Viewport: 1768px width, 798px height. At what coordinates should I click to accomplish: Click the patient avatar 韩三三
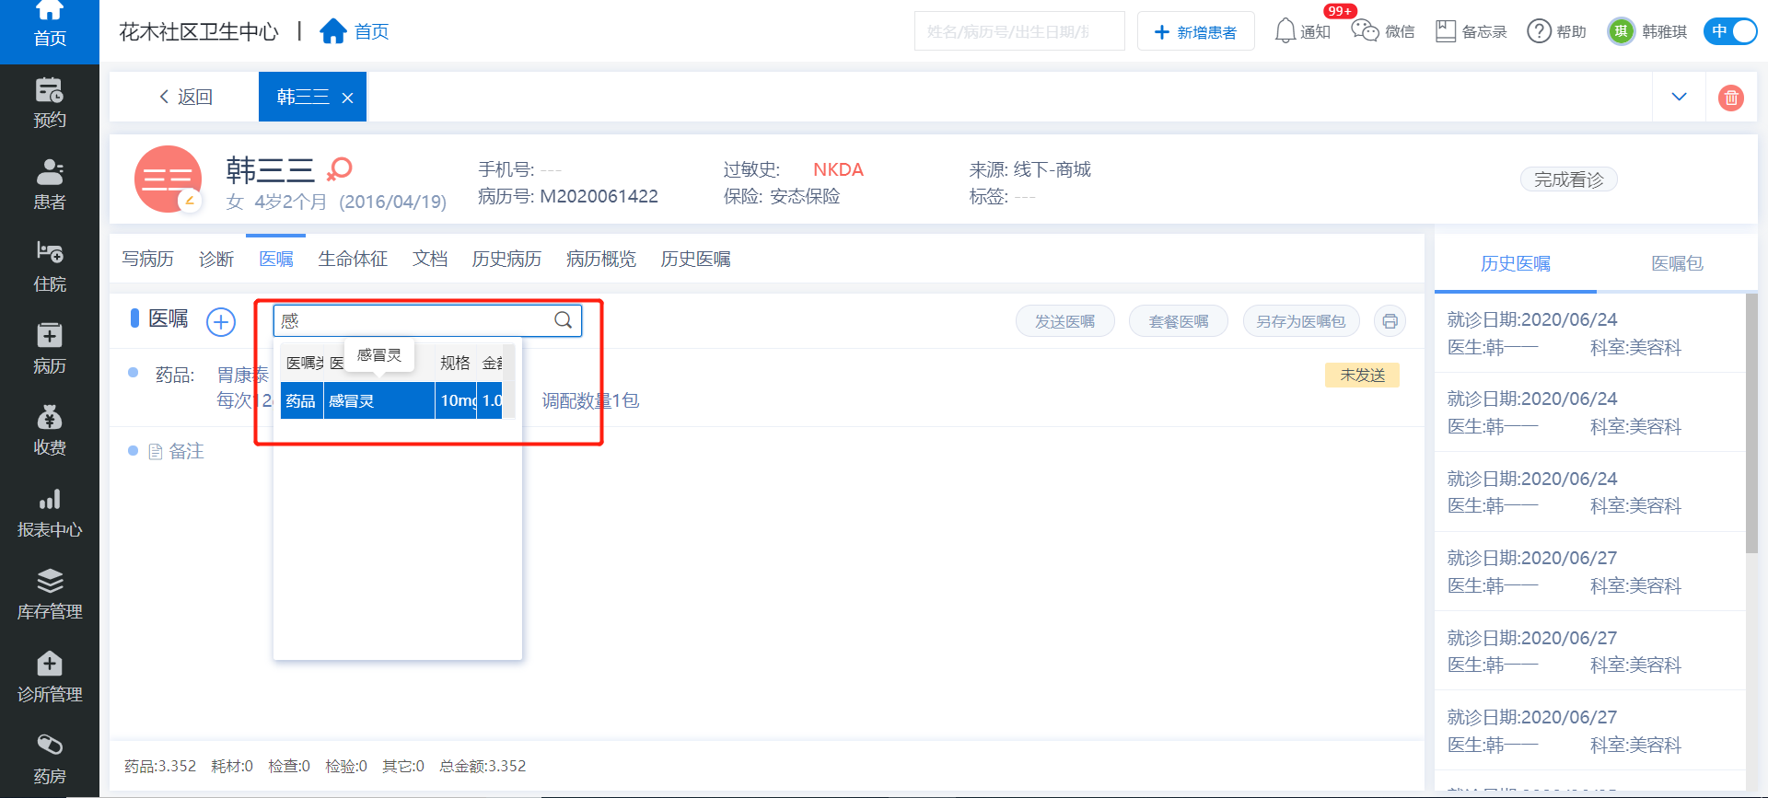[168, 179]
